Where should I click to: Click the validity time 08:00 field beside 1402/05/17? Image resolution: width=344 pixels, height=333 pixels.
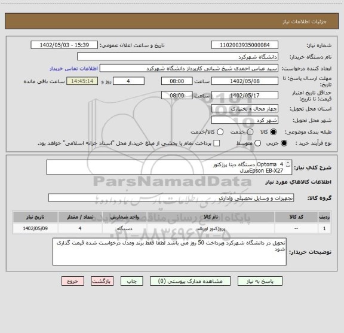coord(177,95)
